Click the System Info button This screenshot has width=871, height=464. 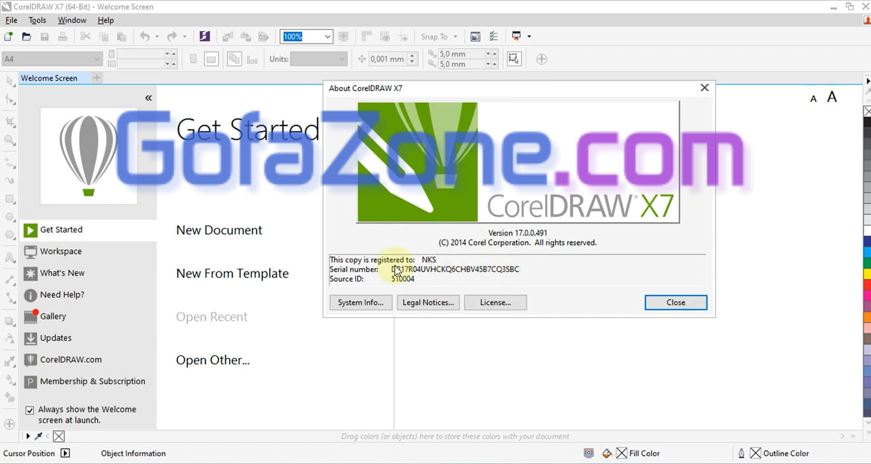tap(360, 303)
